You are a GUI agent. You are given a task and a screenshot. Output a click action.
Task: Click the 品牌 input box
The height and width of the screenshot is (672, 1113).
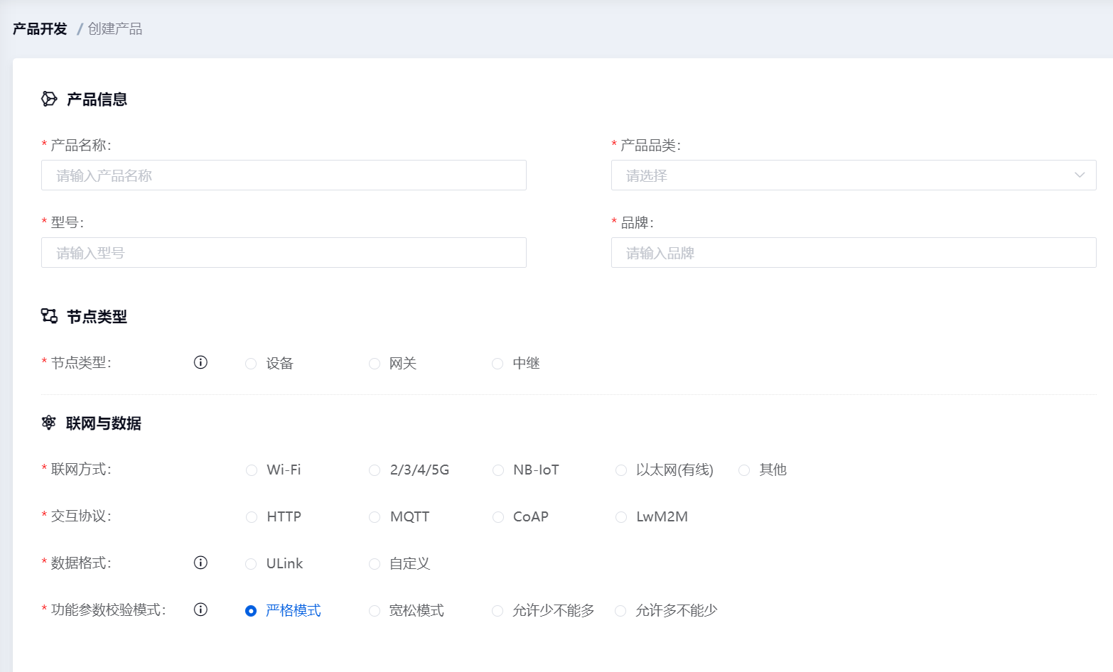pos(853,253)
